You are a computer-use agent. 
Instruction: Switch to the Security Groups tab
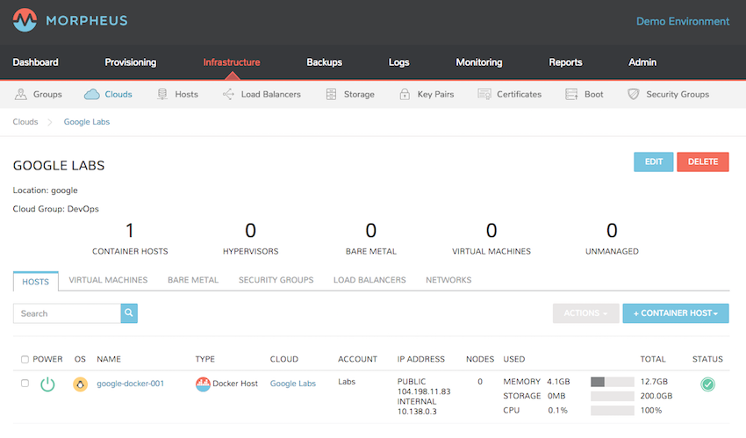click(x=276, y=280)
